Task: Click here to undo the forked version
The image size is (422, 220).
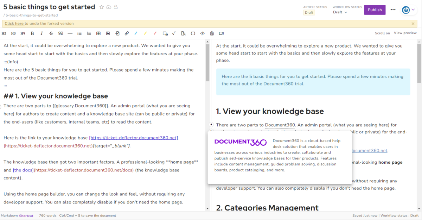Action: [x=14, y=23]
